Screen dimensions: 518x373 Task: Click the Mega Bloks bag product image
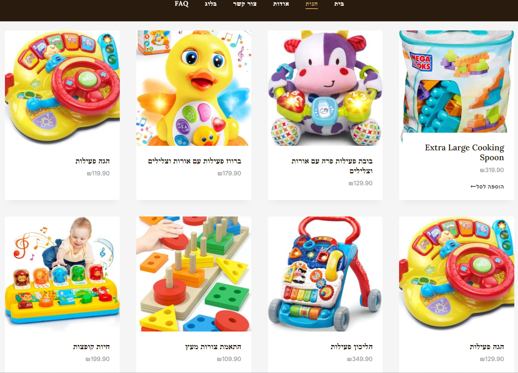[456, 81]
